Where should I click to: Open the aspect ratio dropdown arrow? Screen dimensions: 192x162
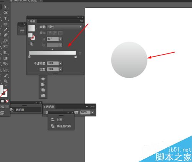coord(61,45)
